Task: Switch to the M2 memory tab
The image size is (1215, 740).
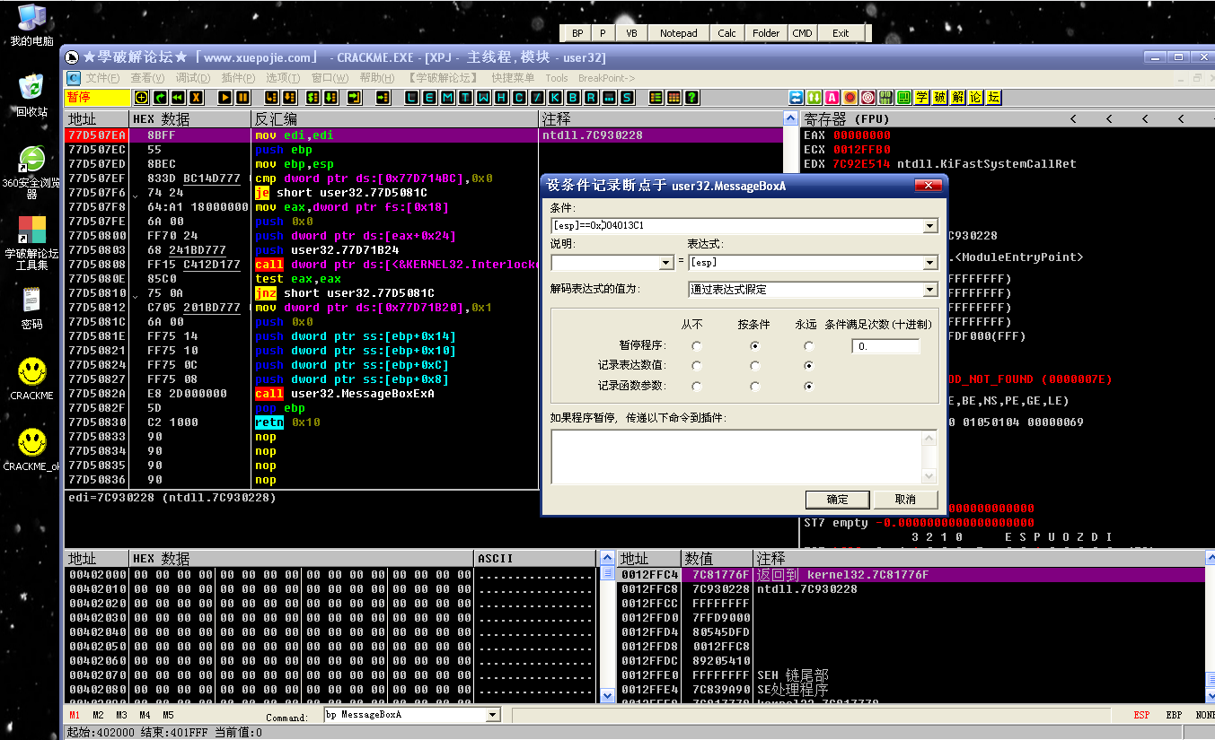Action: (x=98, y=715)
